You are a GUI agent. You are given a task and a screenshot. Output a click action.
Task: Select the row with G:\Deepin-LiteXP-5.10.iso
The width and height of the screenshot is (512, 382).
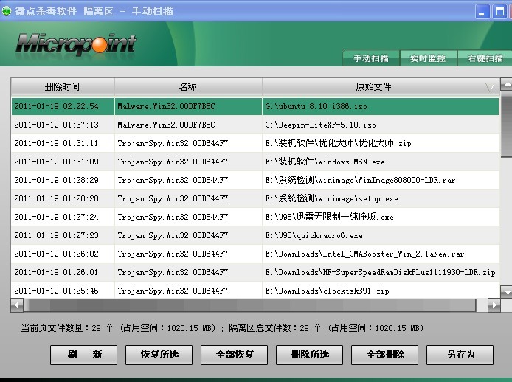tap(255, 125)
